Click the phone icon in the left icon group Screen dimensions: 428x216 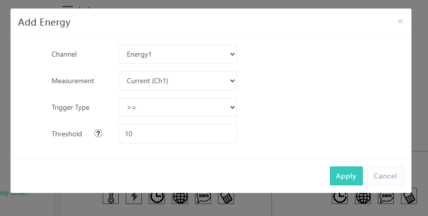[x=226, y=197]
